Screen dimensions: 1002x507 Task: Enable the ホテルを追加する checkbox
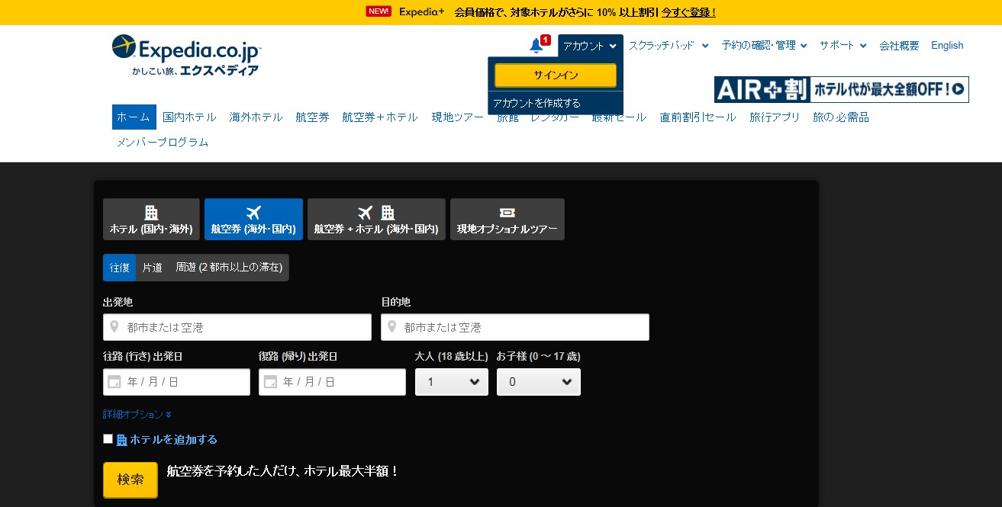pos(108,439)
